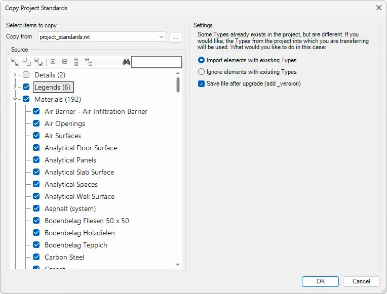The image size is (387, 294).
Task: Uncheck the Analytical Spaces checkbox
Action: pyautogui.click(x=36, y=184)
